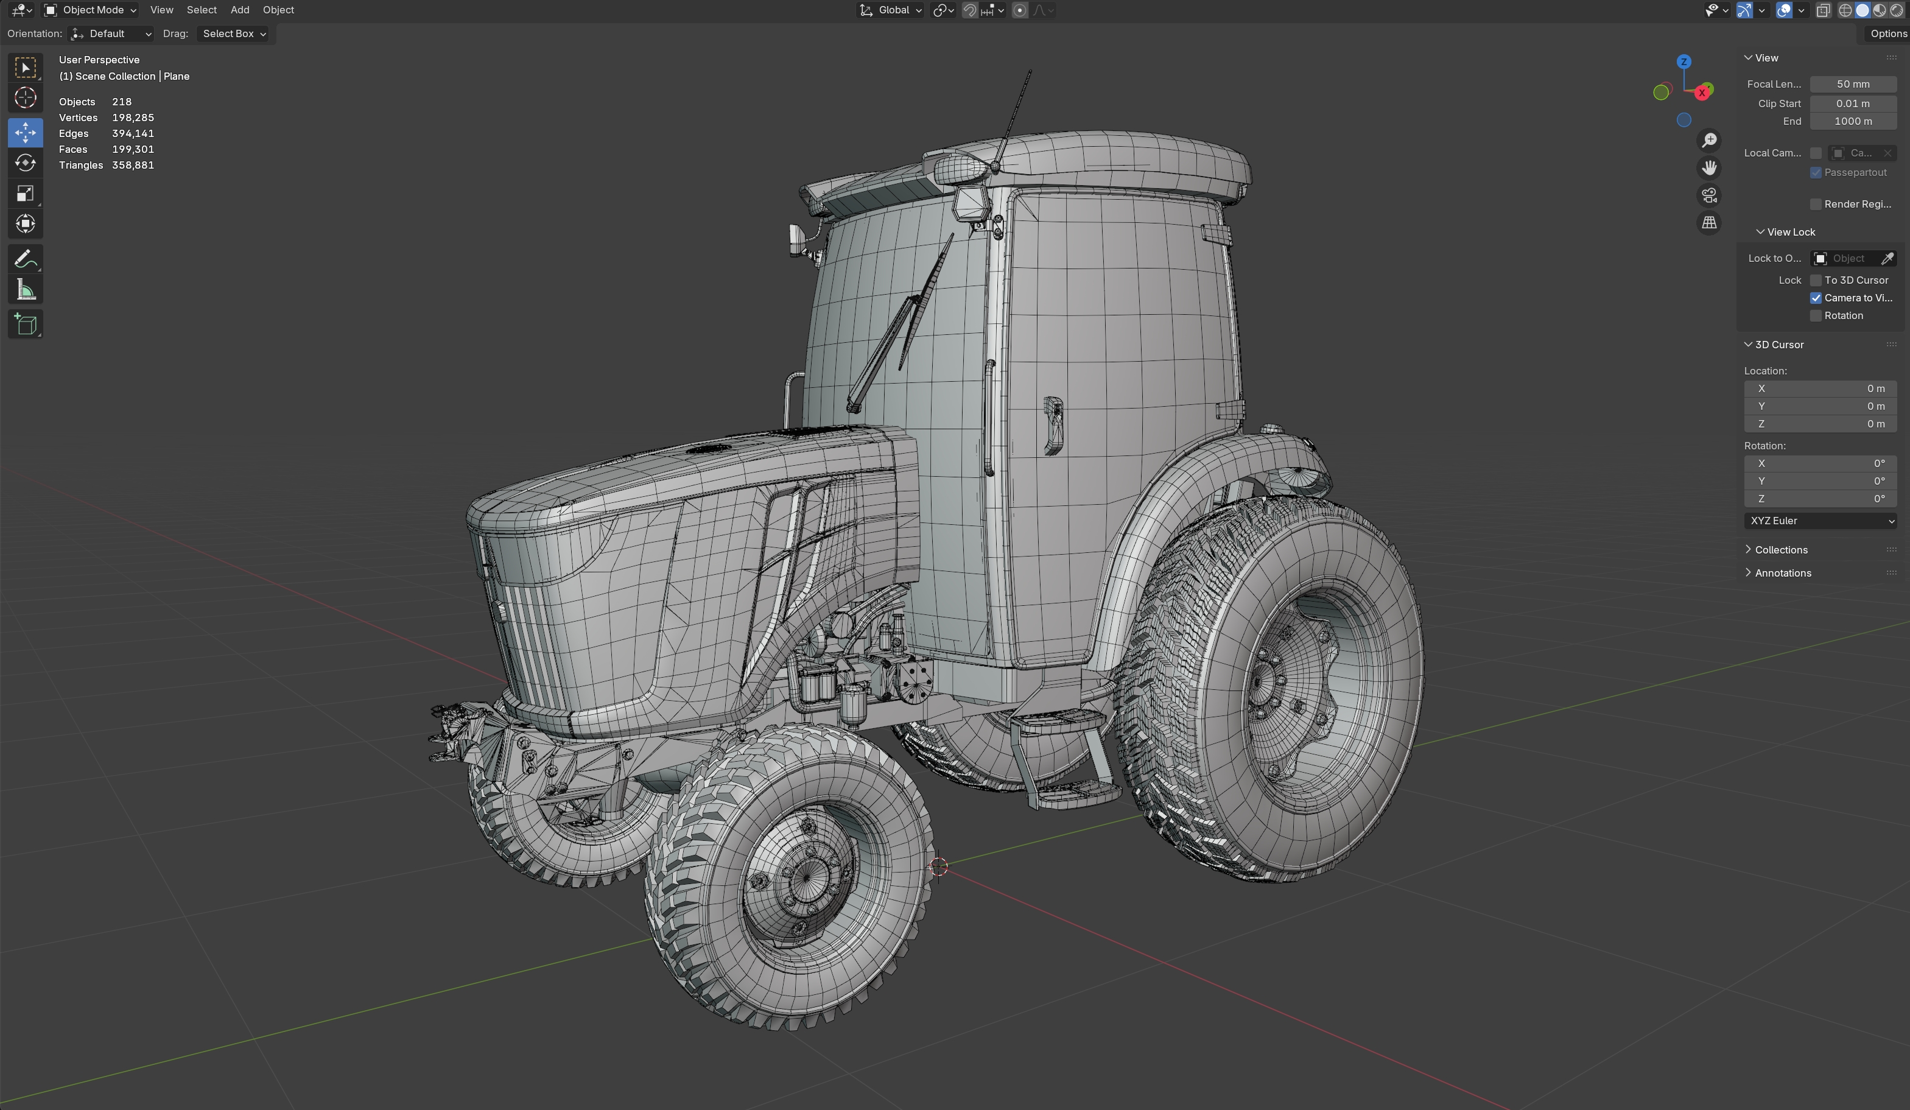Enable Lock To 3D Cursor checkbox
Image resolution: width=1910 pixels, height=1110 pixels.
coord(1816,281)
